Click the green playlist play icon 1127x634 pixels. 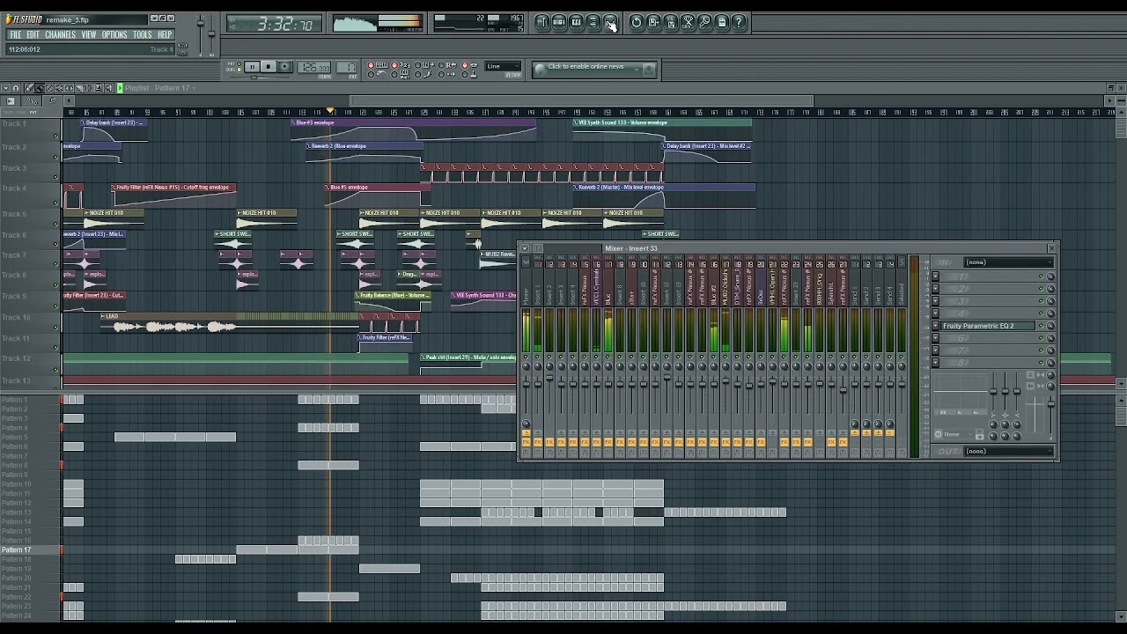click(120, 88)
